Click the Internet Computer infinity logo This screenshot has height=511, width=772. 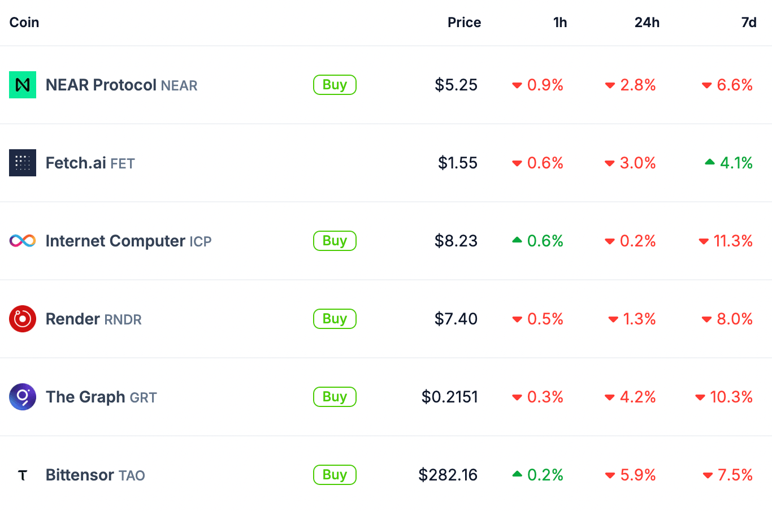23,241
